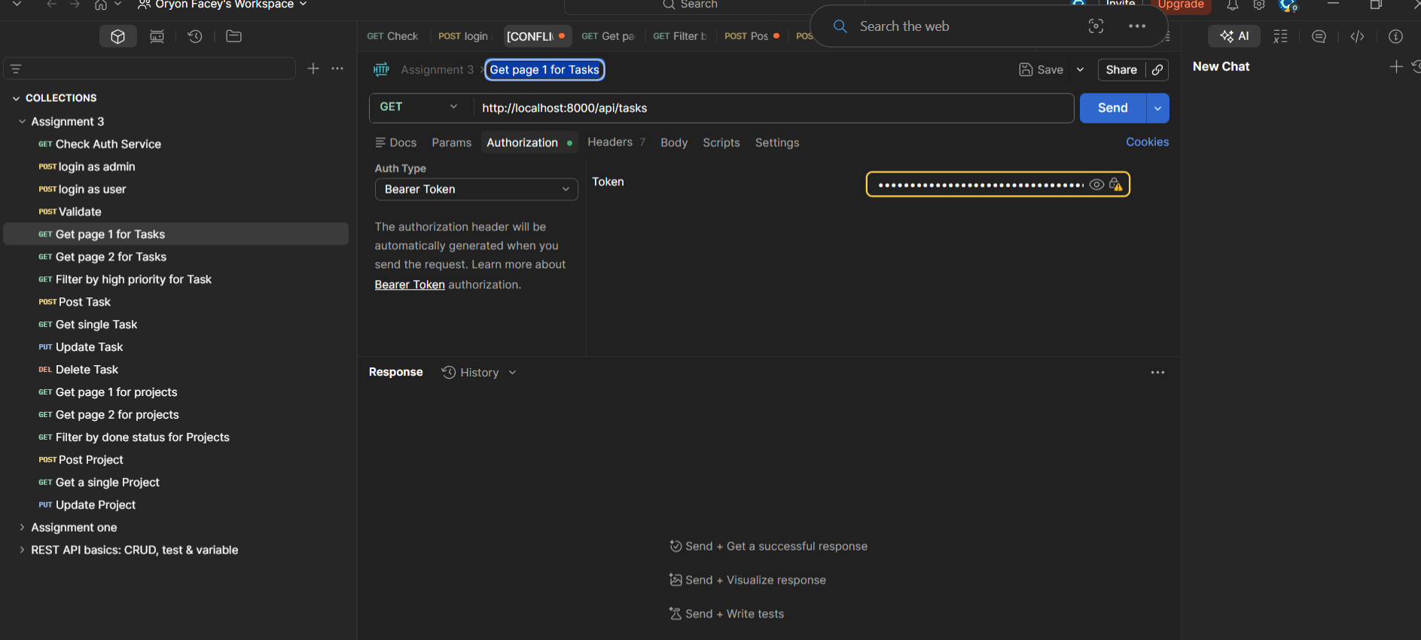Image resolution: width=1421 pixels, height=640 pixels.
Task: Open the Auth Type dropdown showing Bearer Token
Action: pos(476,189)
